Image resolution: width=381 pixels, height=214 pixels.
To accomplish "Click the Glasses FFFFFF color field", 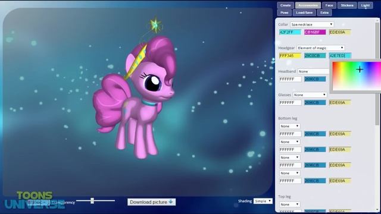I will pos(290,103).
